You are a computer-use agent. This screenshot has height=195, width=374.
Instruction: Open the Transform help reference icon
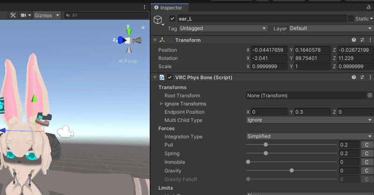(354, 40)
